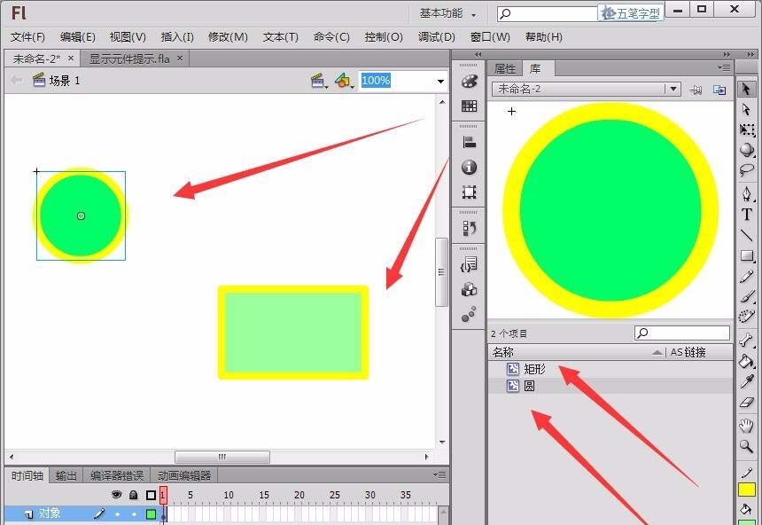Select the Free Transform tool
Image resolution: width=762 pixels, height=525 pixels.
[747, 129]
